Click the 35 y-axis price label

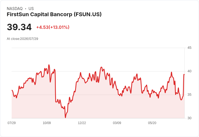[x=189, y=95]
